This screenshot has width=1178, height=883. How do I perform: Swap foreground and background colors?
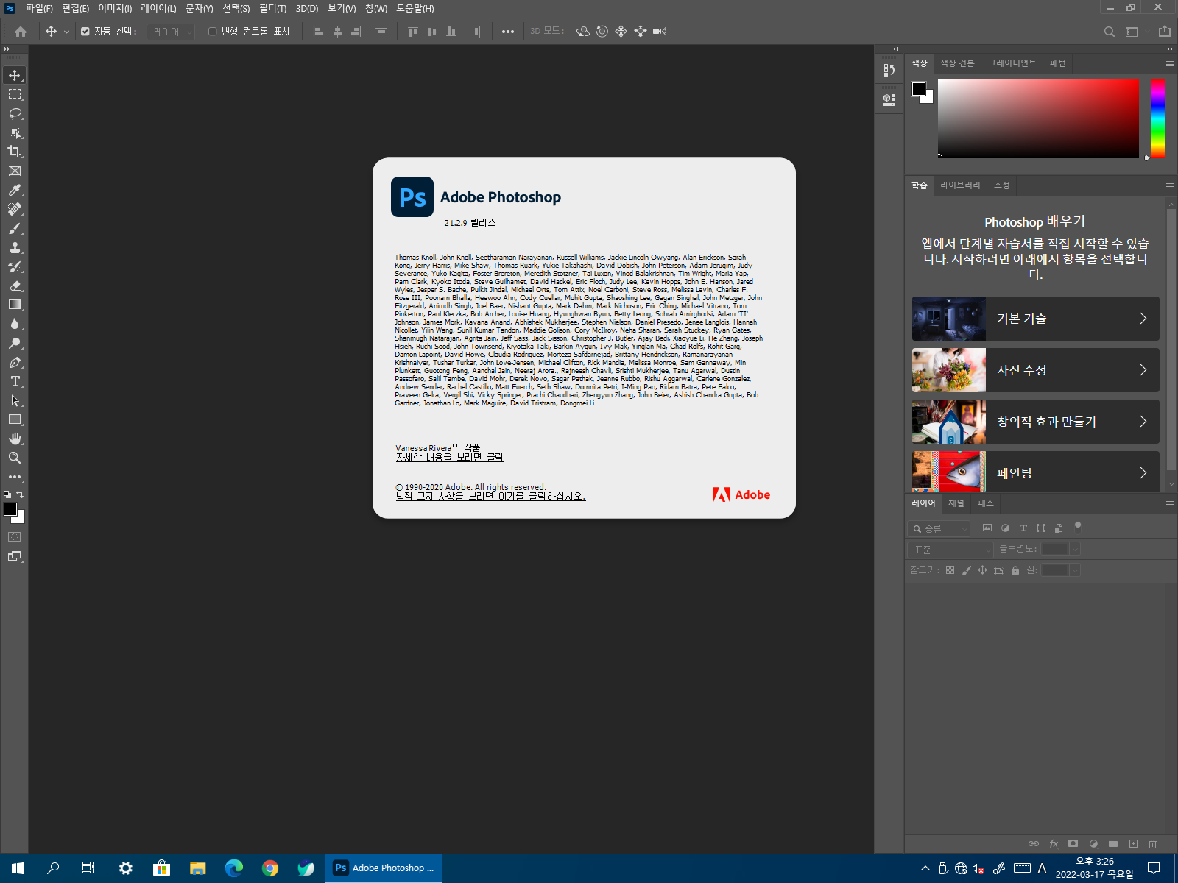pos(21,494)
